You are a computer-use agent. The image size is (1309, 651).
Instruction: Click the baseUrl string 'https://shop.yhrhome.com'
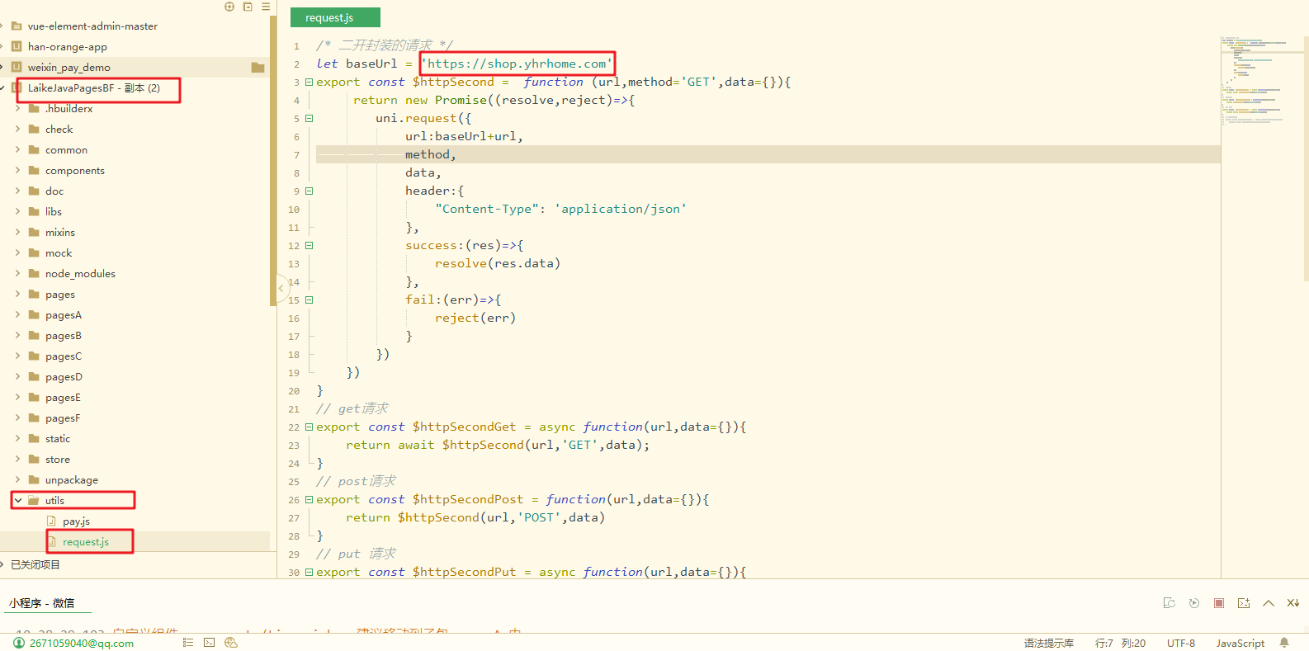[x=517, y=64]
